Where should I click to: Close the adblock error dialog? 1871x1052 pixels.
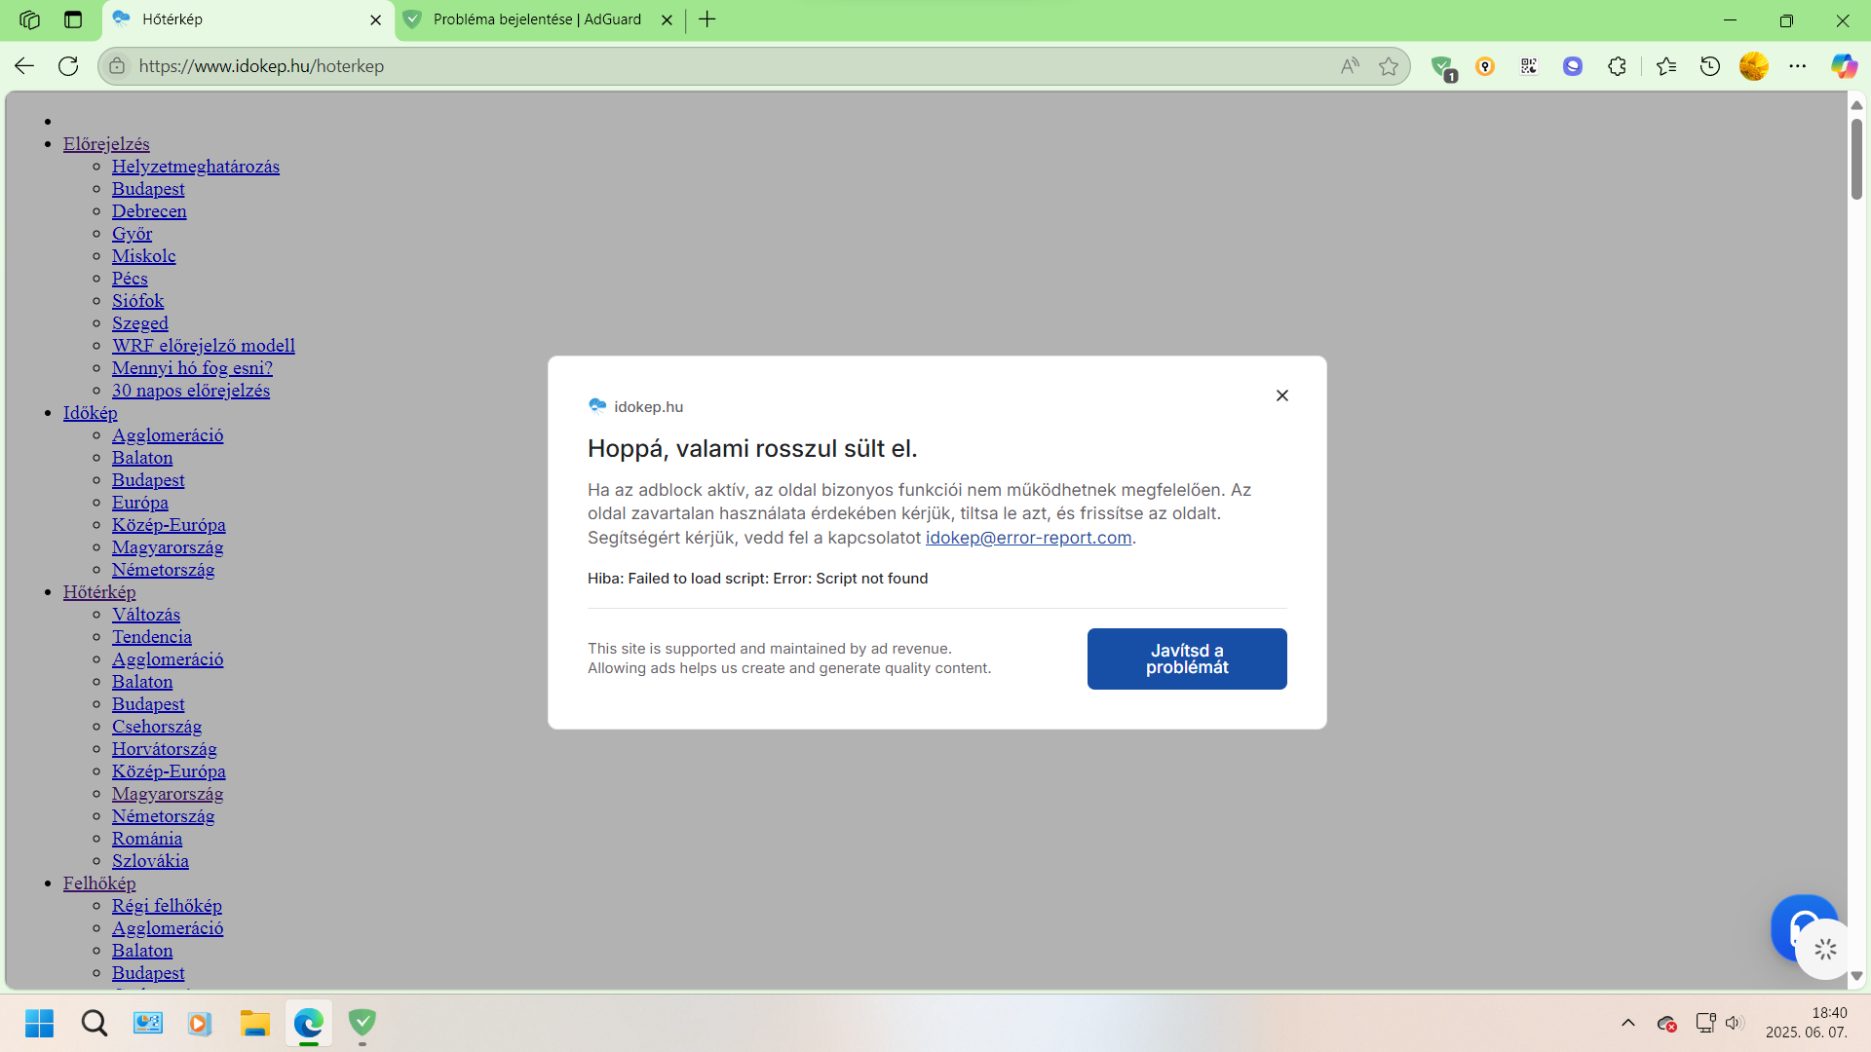[x=1281, y=395]
